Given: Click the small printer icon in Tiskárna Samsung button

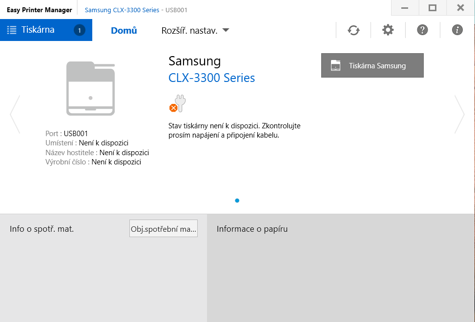Looking at the screenshot, I should tap(335, 66).
